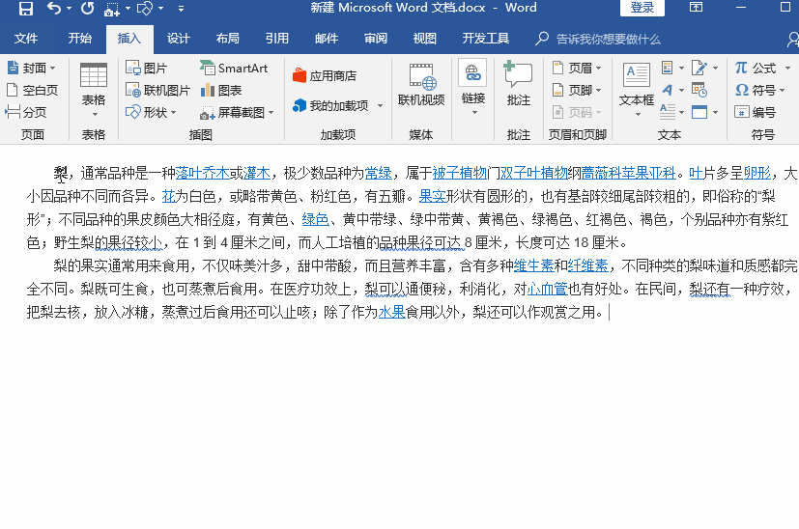Open the 维生素 hyperlink
Viewport: 799px width, 529px height.
pyautogui.click(x=533, y=265)
